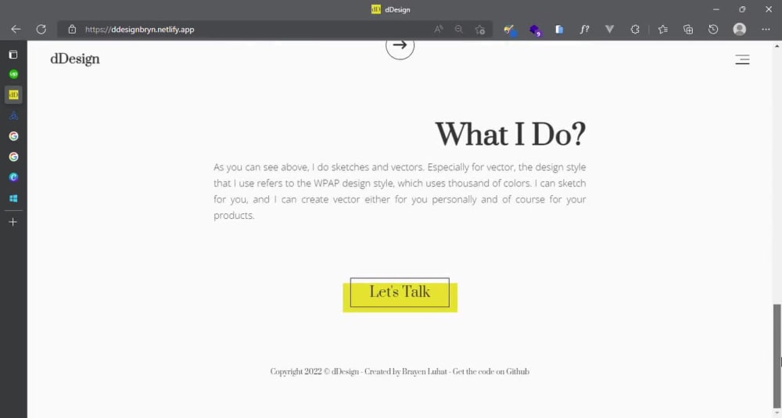Open the user profile avatar
This screenshot has width=782, height=418.
[740, 30]
